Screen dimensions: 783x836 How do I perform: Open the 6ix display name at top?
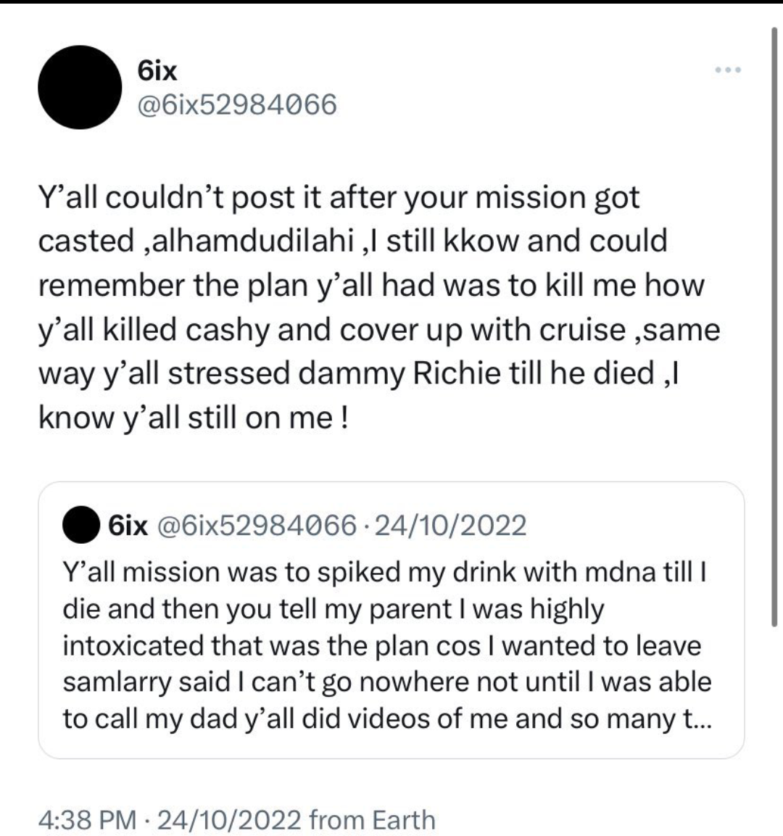(157, 70)
